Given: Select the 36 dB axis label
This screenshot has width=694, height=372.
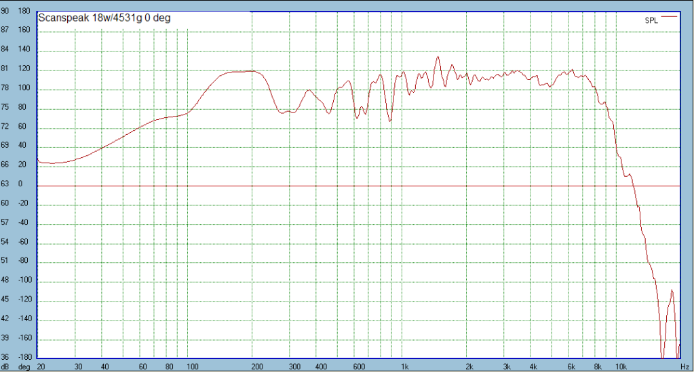Looking at the screenshot, I should pyautogui.click(x=5, y=357).
